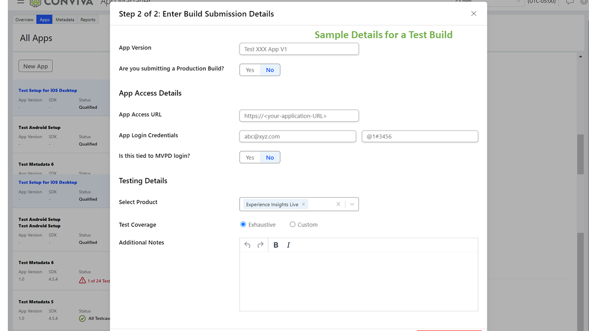
Task: Click the Redo arrow in notes editor
Action: (260, 245)
